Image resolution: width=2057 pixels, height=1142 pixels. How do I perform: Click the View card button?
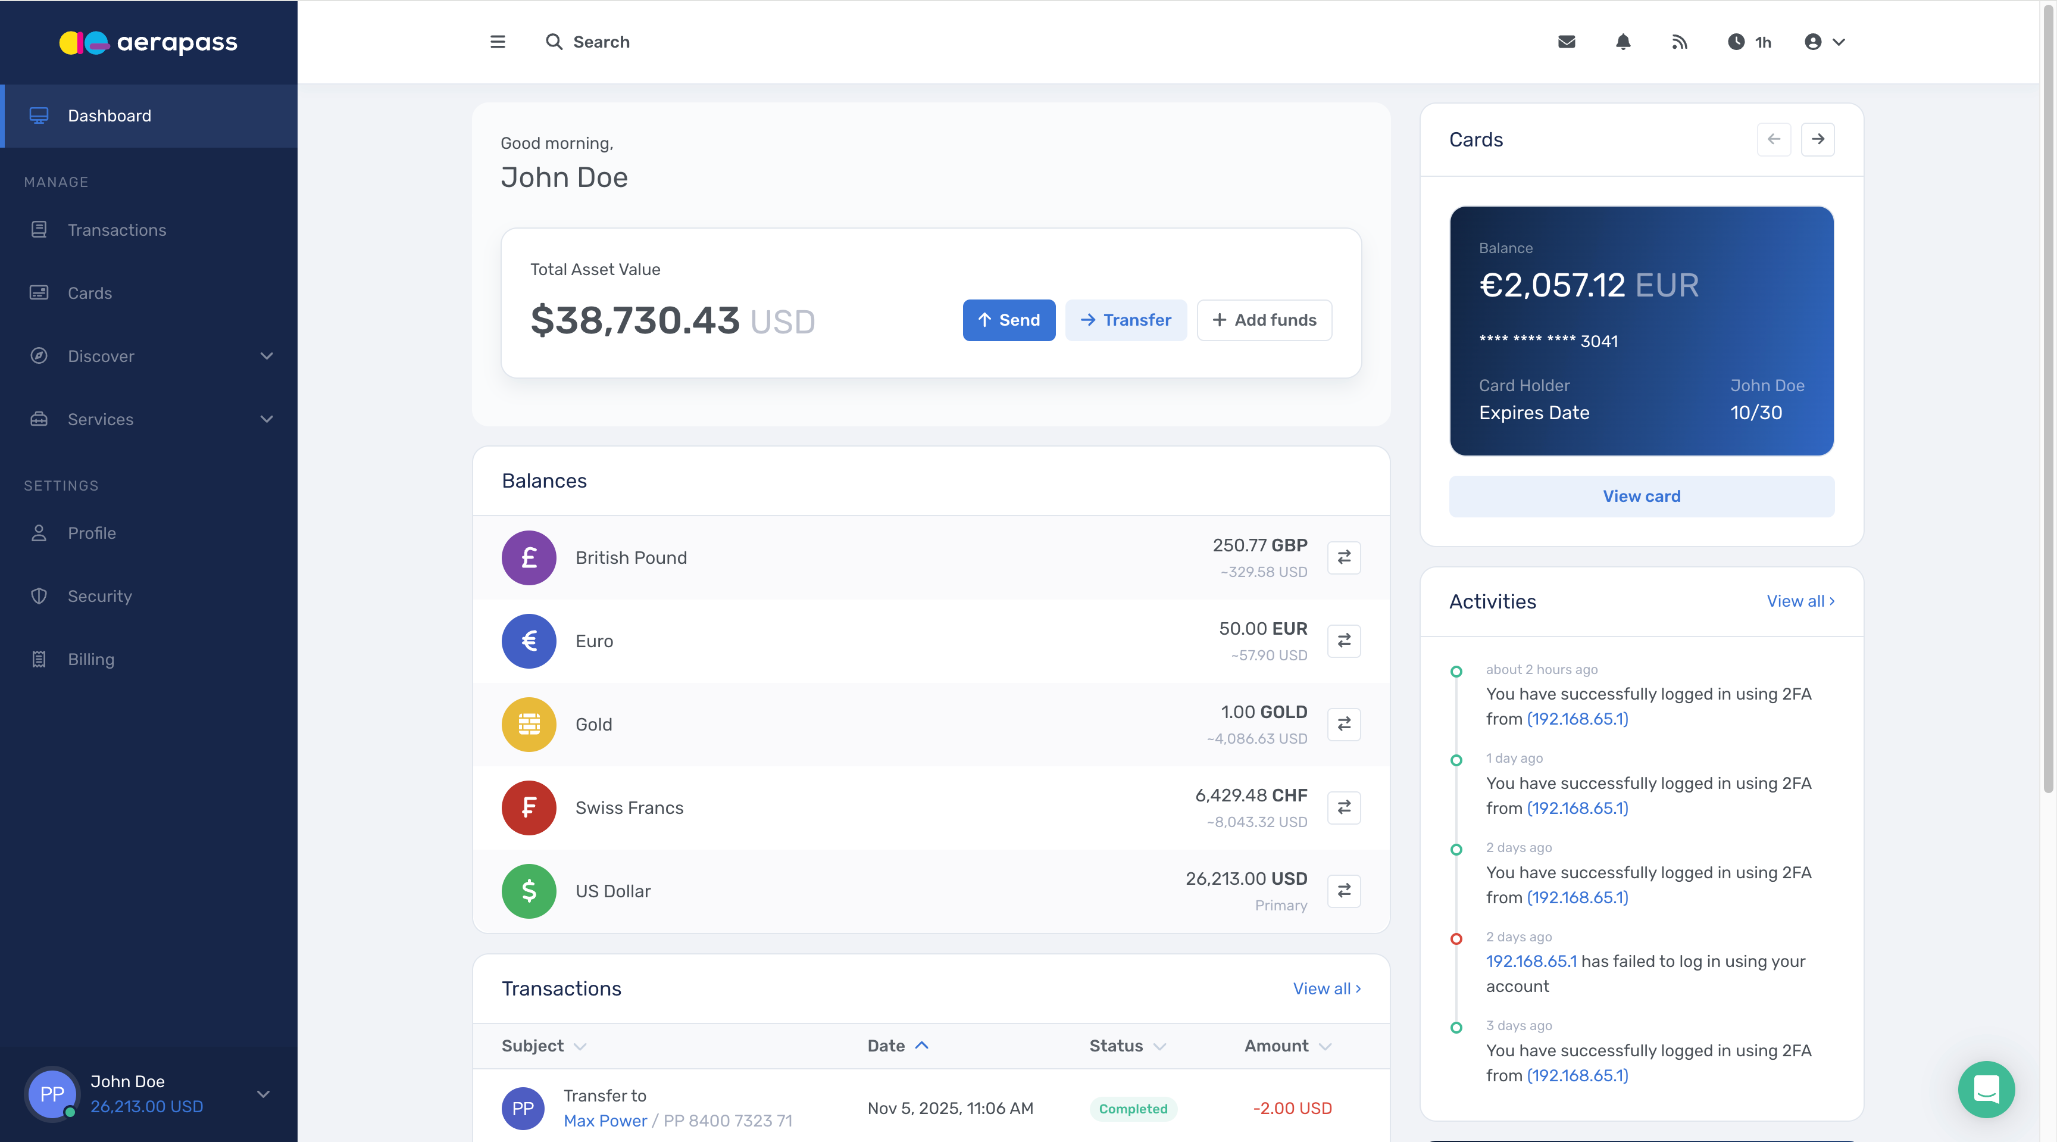tap(1641, 496)
